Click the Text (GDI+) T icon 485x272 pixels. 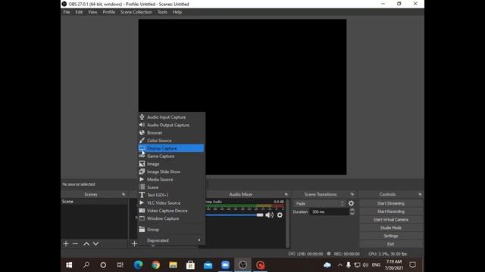(142, 195)
